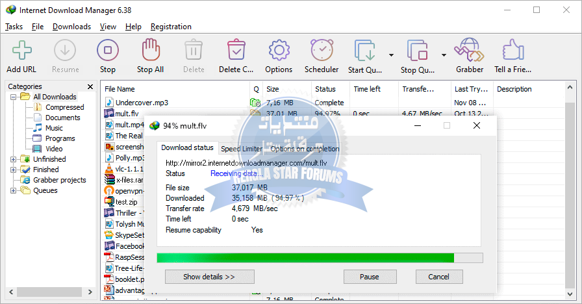Viewport: 582px width, 304px height.
Task: Open the Stop Queue dropdown arrow
Action: [444, 55]
